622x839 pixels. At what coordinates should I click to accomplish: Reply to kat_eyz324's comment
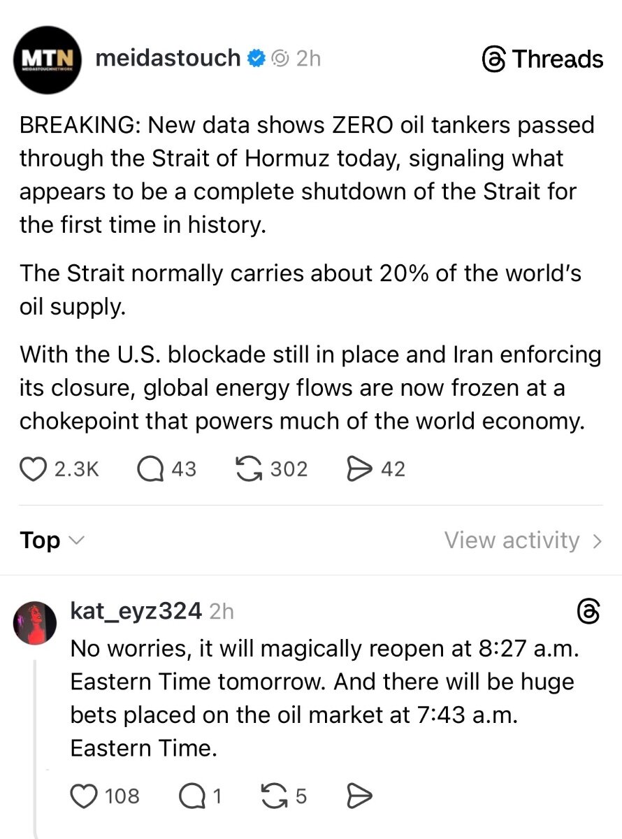(191, 796)
